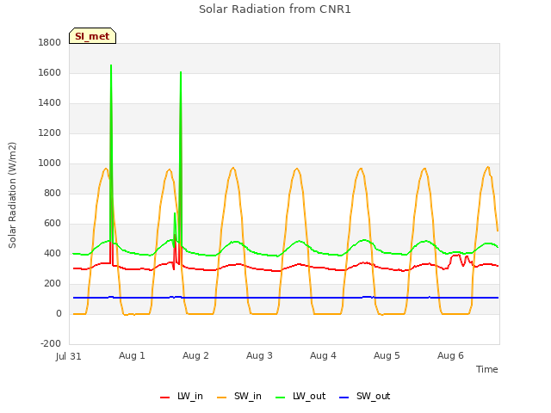Click the '600' y-axis tick label

(53, 224)
